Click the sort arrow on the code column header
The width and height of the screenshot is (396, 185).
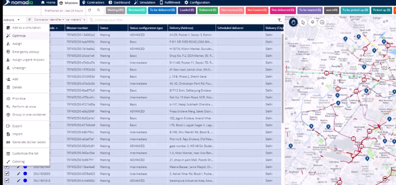click(57, 28)
